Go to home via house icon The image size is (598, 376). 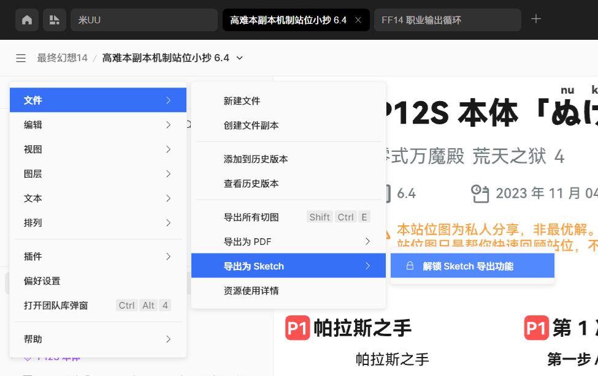(27, 20)
